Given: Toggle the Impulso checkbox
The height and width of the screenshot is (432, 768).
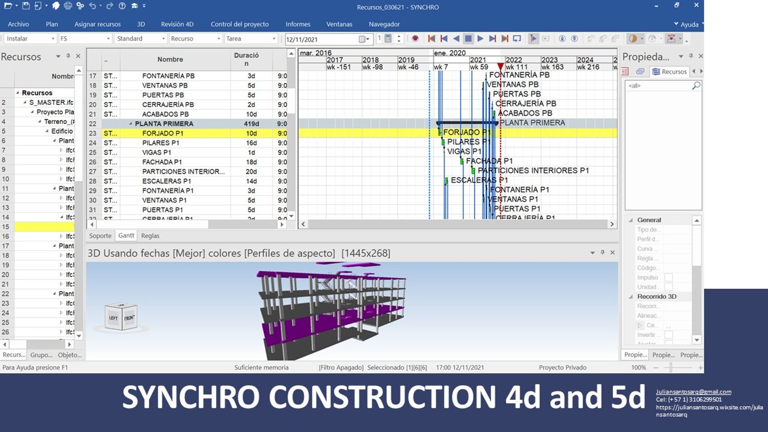Looking at the screenshot, I should pos(668,277).
